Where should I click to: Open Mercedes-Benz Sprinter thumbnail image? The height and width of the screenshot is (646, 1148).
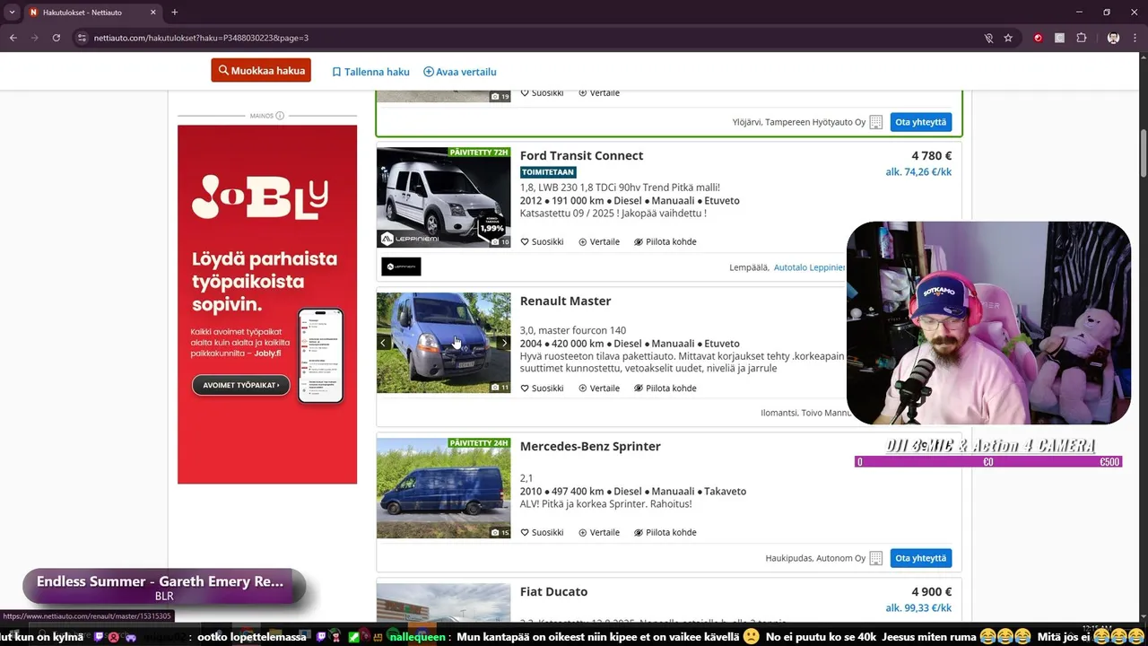tap(443, 488)
